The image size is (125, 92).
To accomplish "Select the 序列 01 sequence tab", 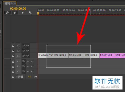I will click(x=9, y=3).
